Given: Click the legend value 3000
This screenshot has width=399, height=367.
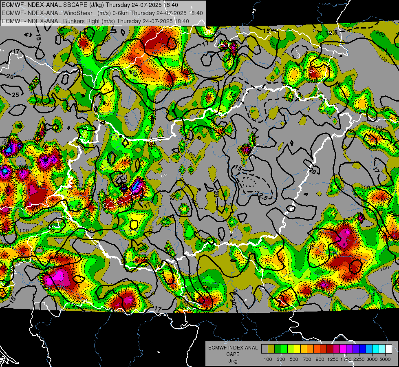Looking at the screenshot, I should [372, 359].
